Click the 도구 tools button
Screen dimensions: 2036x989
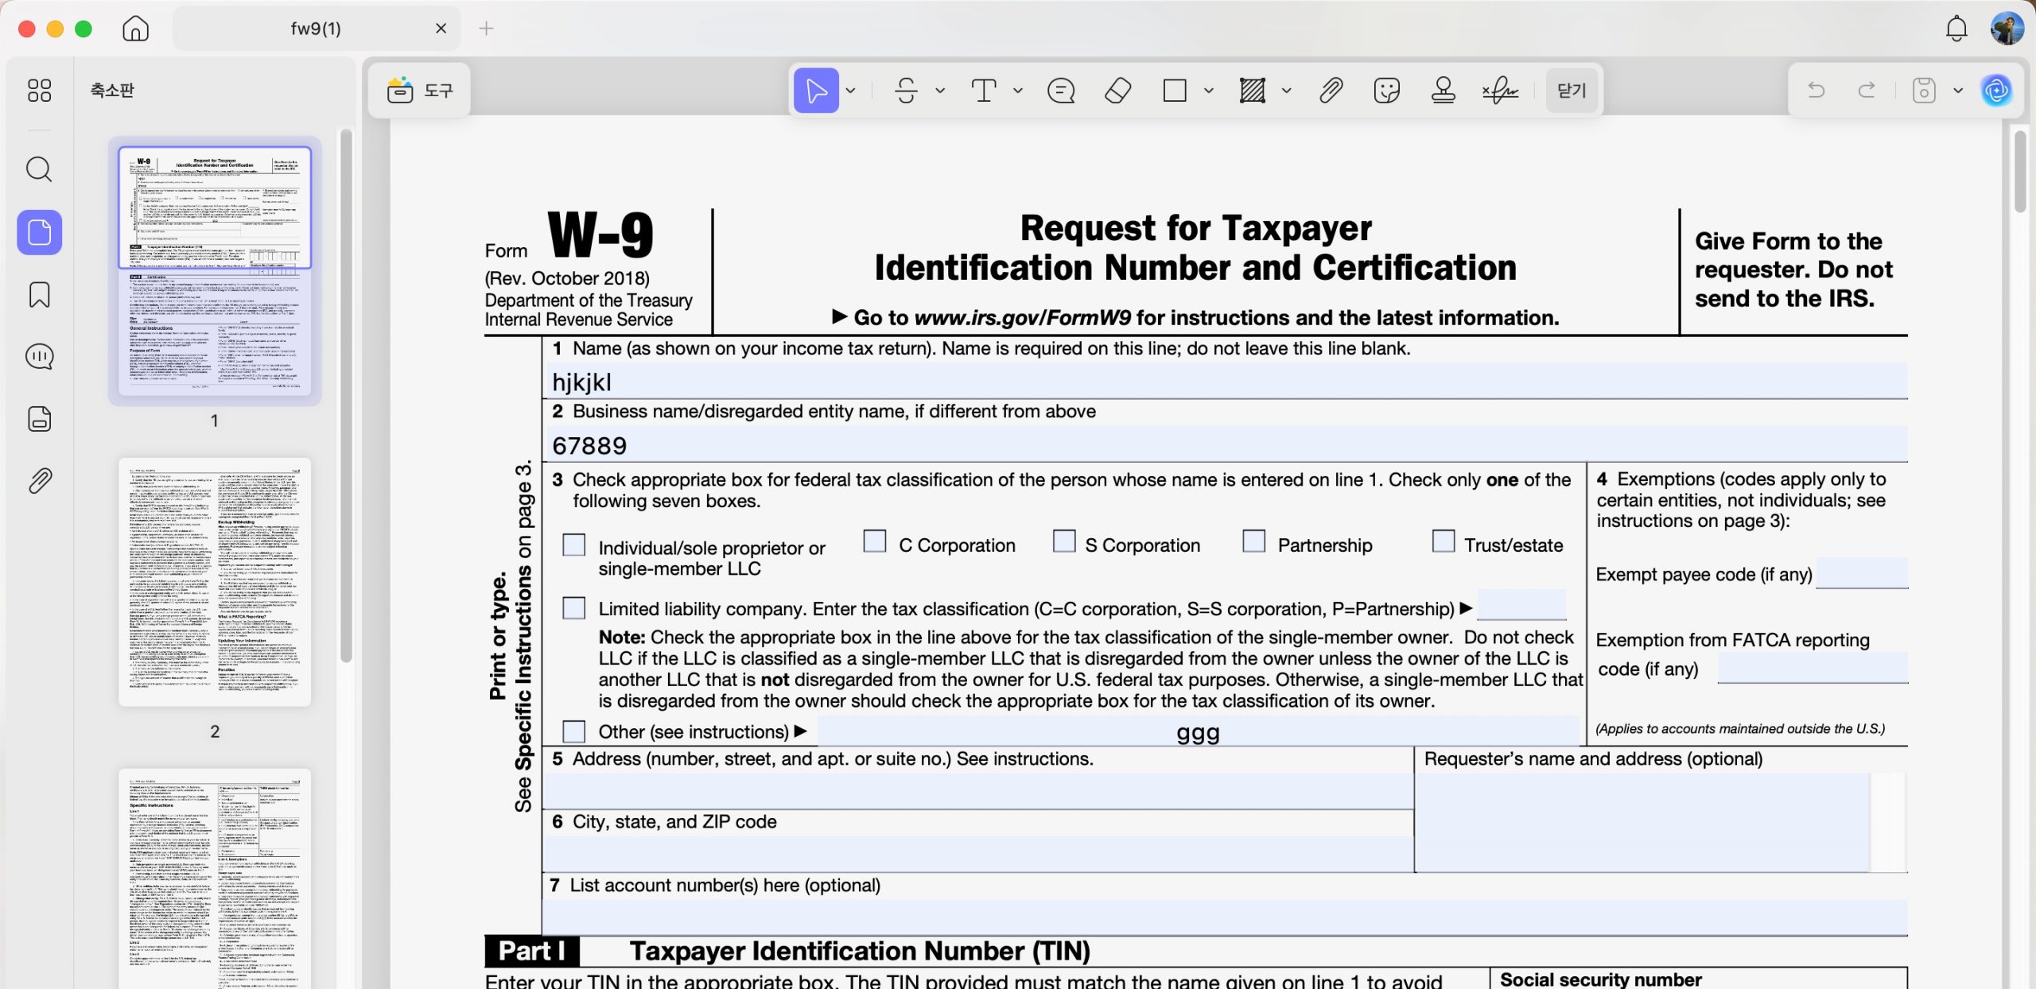[419, 90]
